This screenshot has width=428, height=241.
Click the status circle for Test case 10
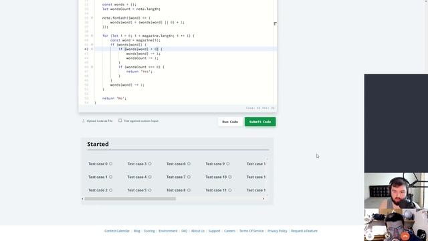[x=230, y=177]
